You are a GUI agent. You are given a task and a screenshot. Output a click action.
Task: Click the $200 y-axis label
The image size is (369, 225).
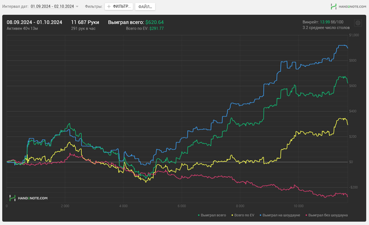[353, 137]
